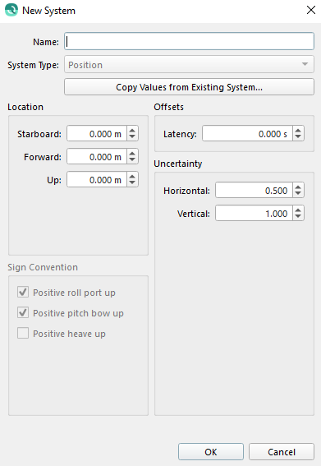321x466 pixels.
Task: Focus the Name text field
Action: 189,41
